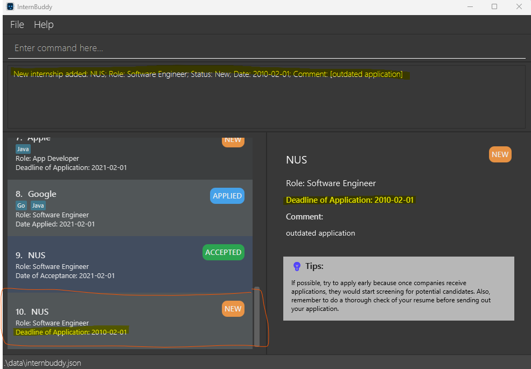531x369 pixels.
Task: Click Deadline of Application: 2010-02-01 in detail panel
Action: point(350,200)
